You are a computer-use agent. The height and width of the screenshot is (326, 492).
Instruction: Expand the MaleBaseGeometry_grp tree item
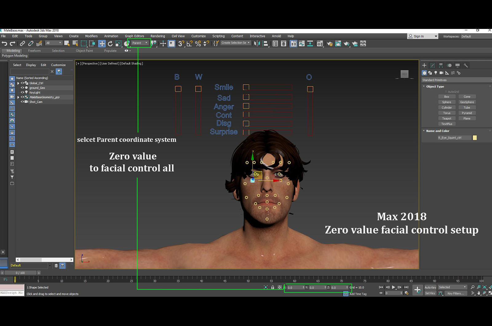[x=18, y=97]
